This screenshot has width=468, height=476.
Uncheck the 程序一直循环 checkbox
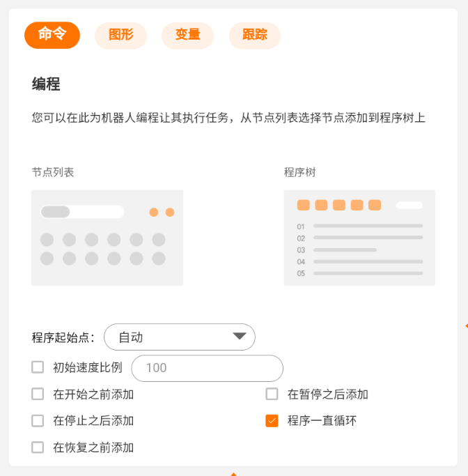[x=272, y=421]
